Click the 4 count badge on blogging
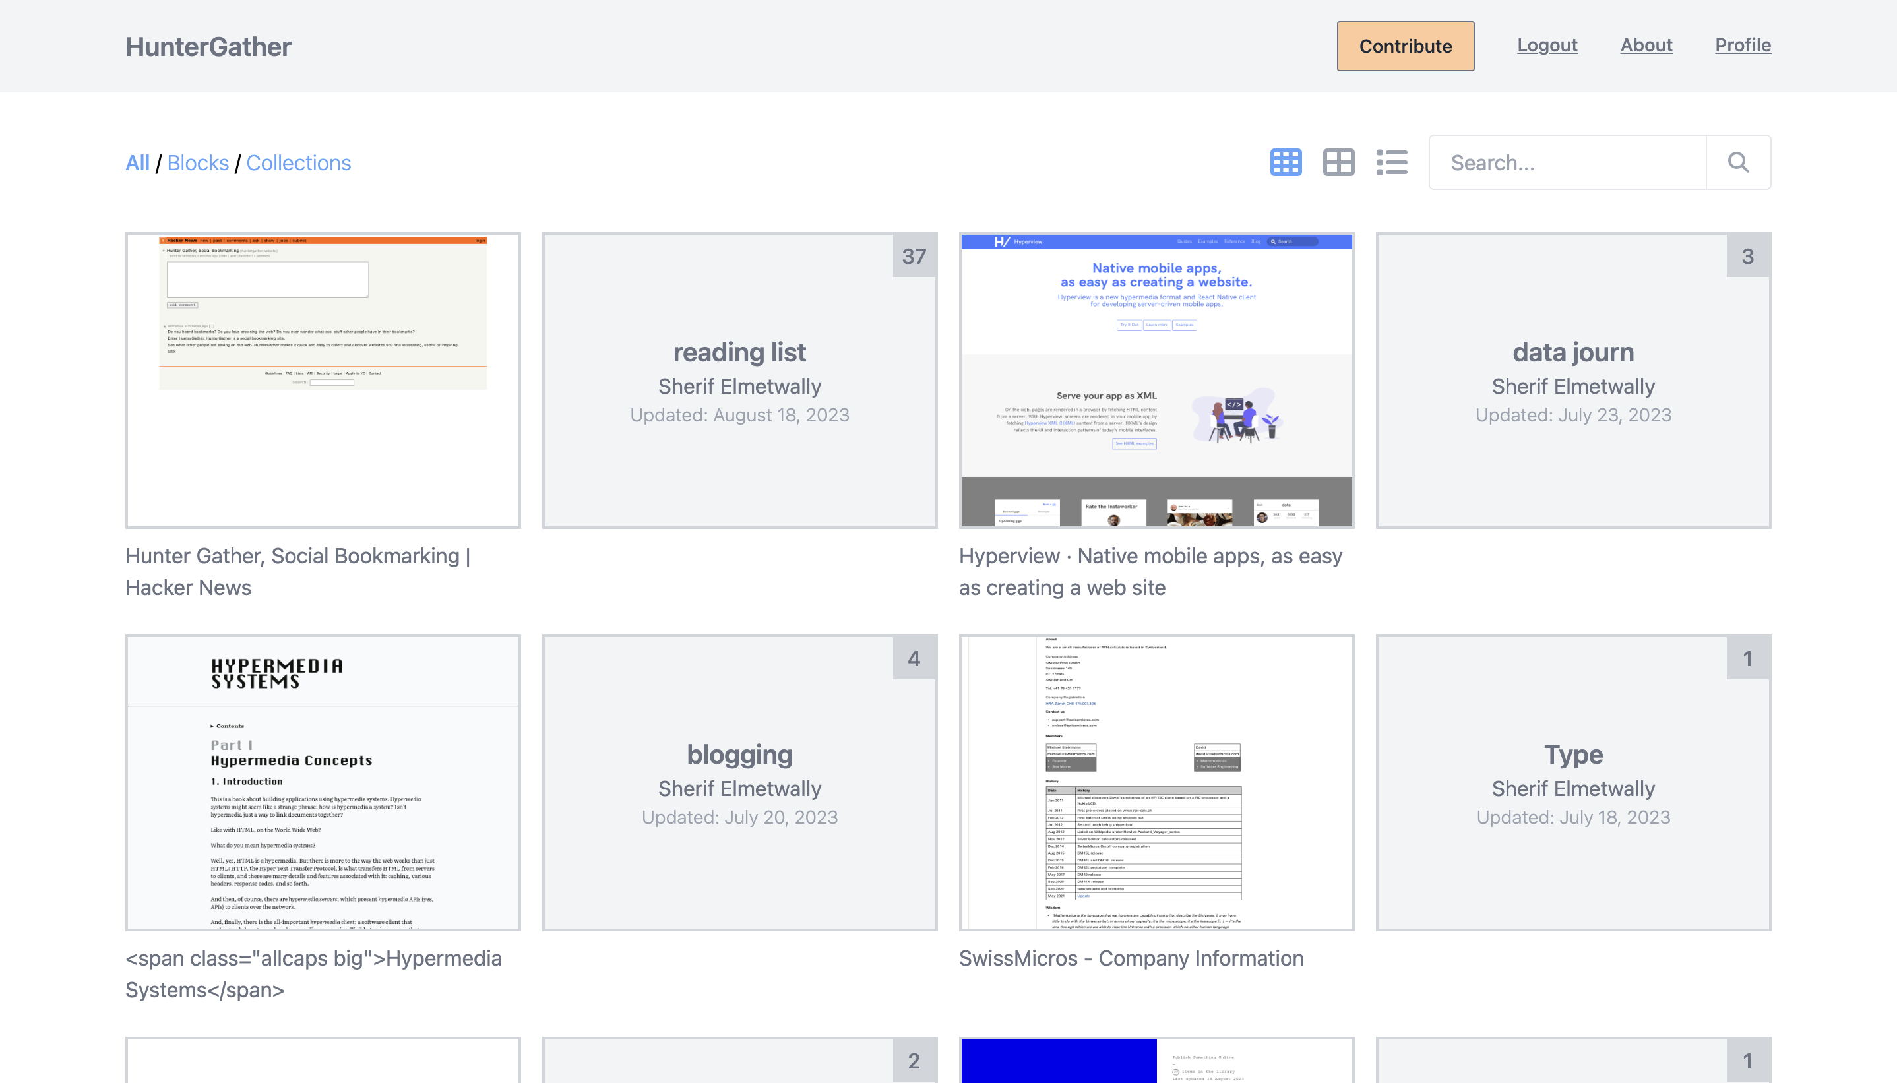This screenshot has height=1083, width=1897. tap(914, 658)
